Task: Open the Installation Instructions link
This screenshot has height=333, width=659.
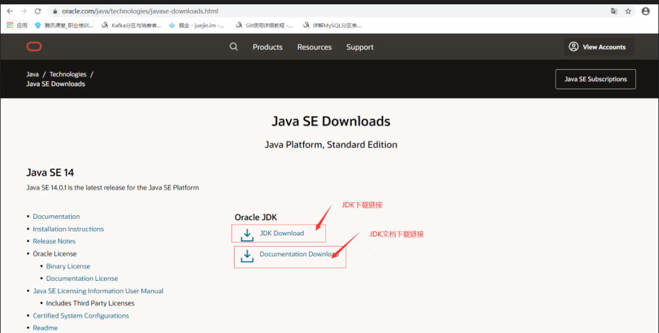Action: tap(68, 229)
